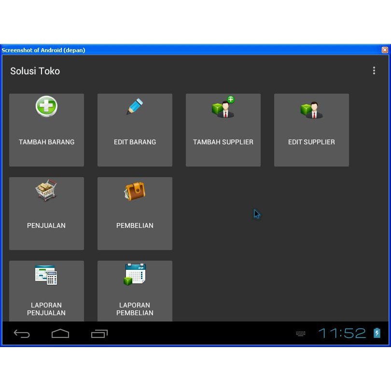Tap the Android home button
The image size is (391, 391).
60,333
